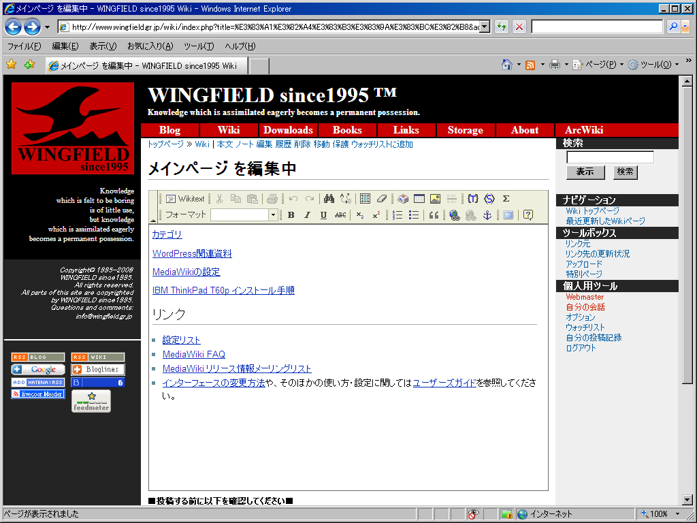Open recent pages dropdown beside Forward button

(x=47, y=27)
